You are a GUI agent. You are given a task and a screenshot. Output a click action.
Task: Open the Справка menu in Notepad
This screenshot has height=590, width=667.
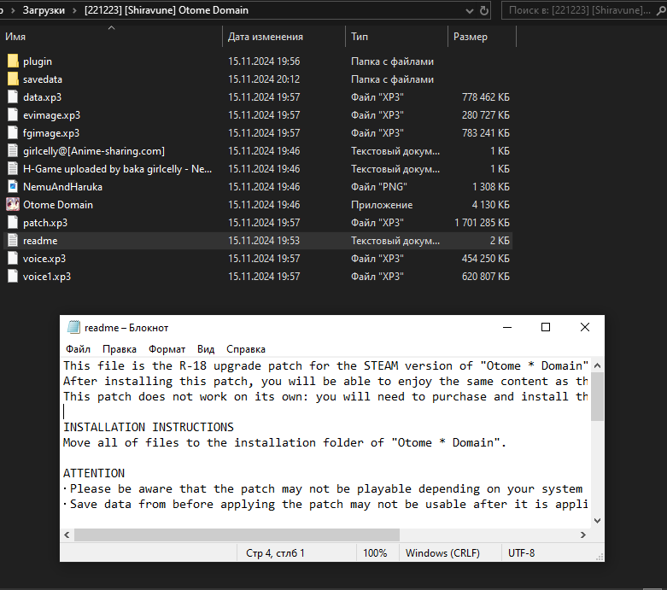(246, 349)
